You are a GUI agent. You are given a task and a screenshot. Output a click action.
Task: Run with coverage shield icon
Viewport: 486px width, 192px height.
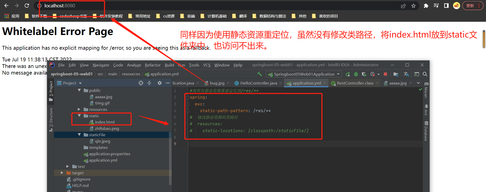click(364, 74)
